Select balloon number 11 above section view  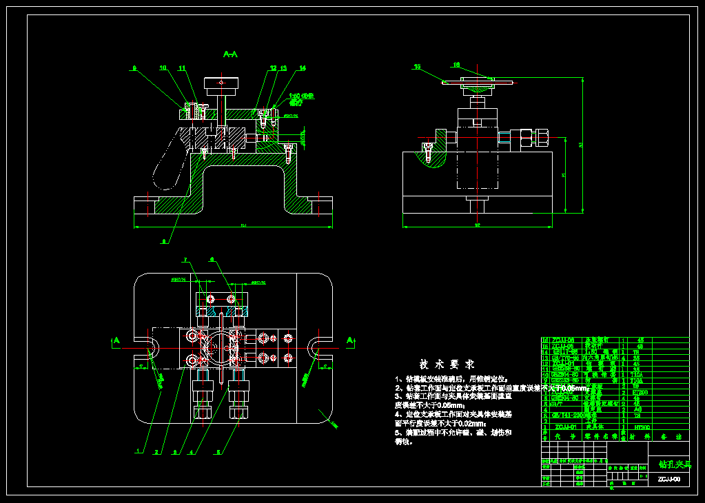pos(182,68)
